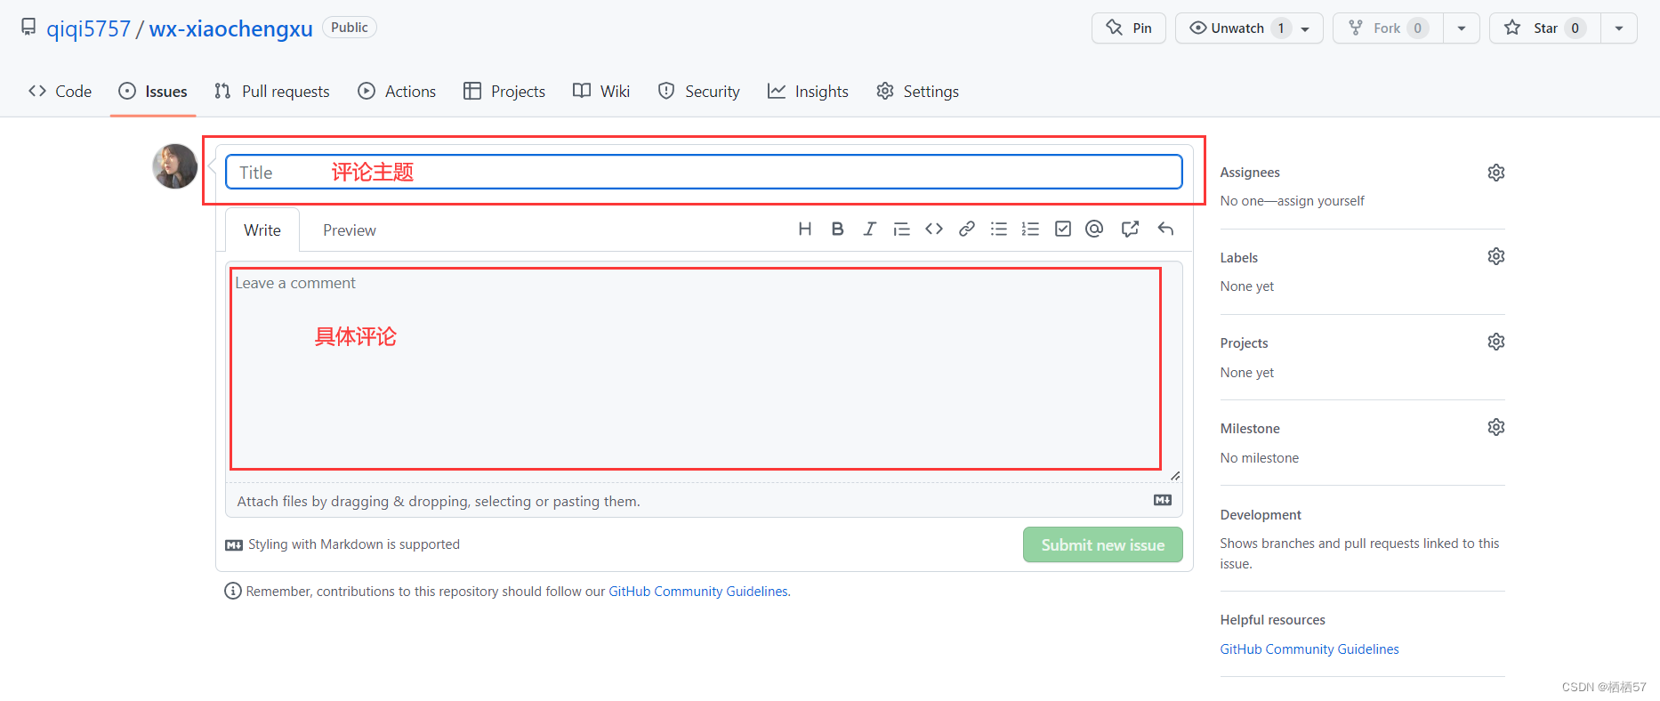Star the repository

pyautogui.click(x=1545, y=28)
